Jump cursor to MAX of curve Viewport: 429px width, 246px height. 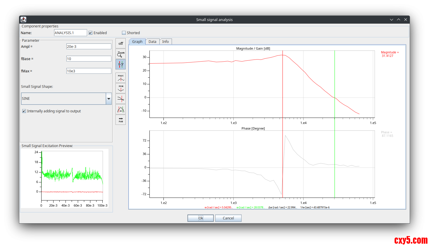[120, 78]
